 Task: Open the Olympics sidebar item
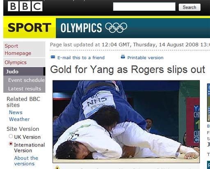tap(16, 62)
